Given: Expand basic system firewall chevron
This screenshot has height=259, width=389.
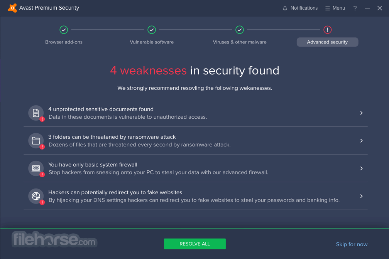Looking at the screenshot, I should [362, 168].
